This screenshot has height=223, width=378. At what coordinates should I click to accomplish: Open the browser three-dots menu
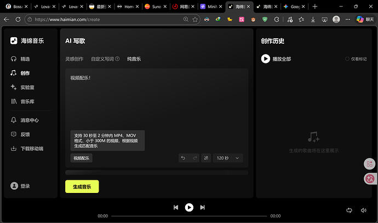click(348, 20)
